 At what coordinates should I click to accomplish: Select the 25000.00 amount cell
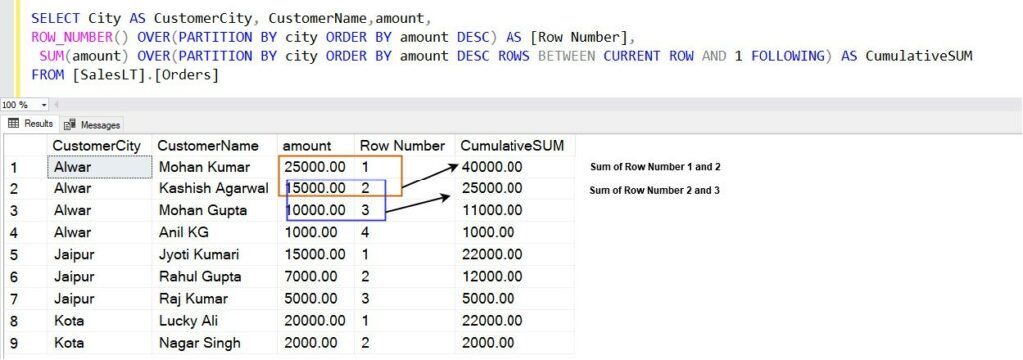click(x=315, y=167)
